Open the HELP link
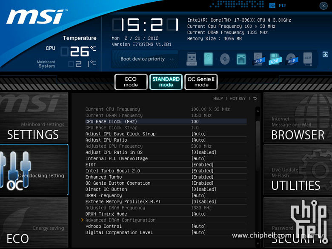 (218, 98)
